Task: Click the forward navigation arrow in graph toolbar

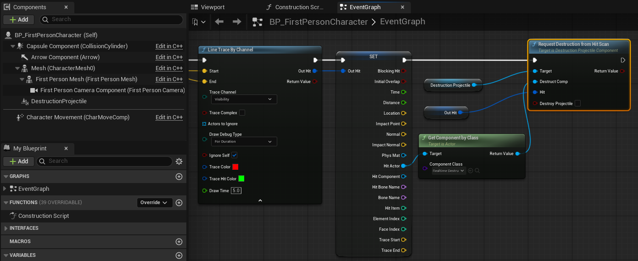Action: click(237, 22)
